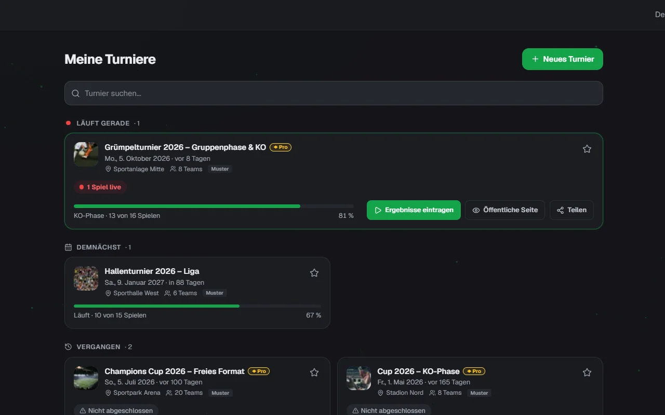Mark Champions Cup 2026 as favorite

coord(314,372)
